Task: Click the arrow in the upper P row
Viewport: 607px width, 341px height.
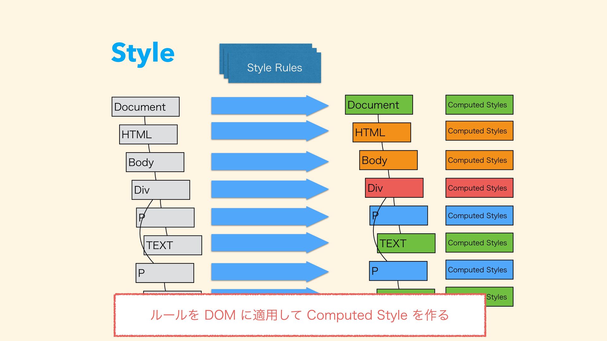Action: (x=270, y=217)
